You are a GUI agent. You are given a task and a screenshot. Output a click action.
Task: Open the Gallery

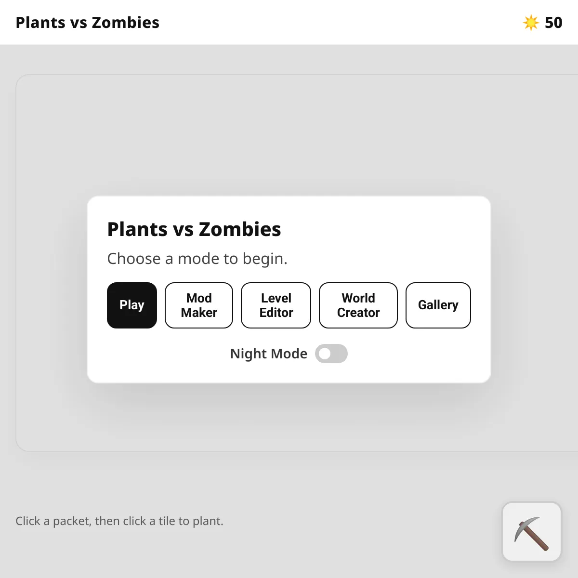coord(438,305)
